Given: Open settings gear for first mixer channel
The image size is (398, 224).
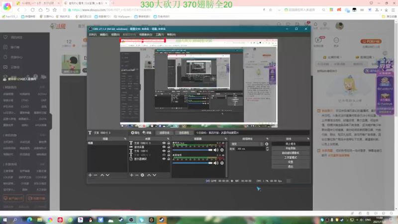Looking at the screenshot, I should (222, 150).
